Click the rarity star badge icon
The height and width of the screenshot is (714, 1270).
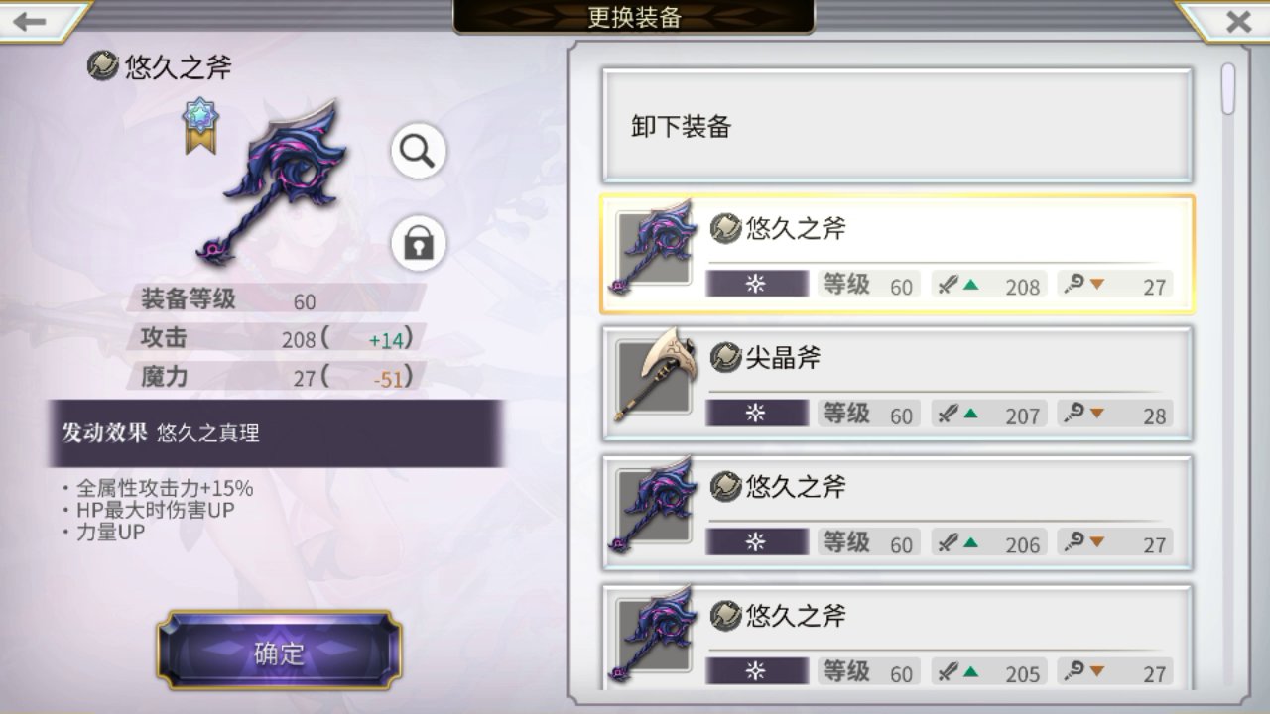200,125
